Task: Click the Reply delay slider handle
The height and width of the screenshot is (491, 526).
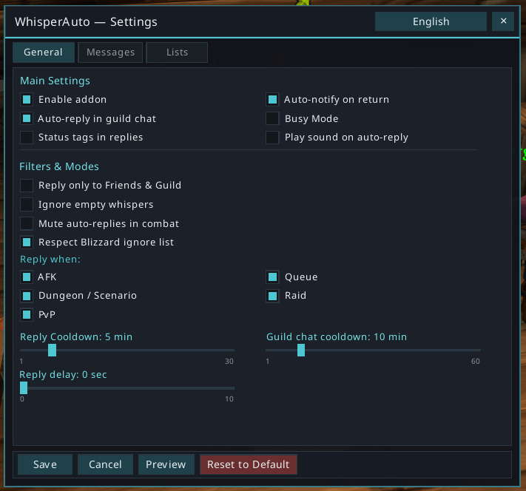Action: (x=24, y=388)
